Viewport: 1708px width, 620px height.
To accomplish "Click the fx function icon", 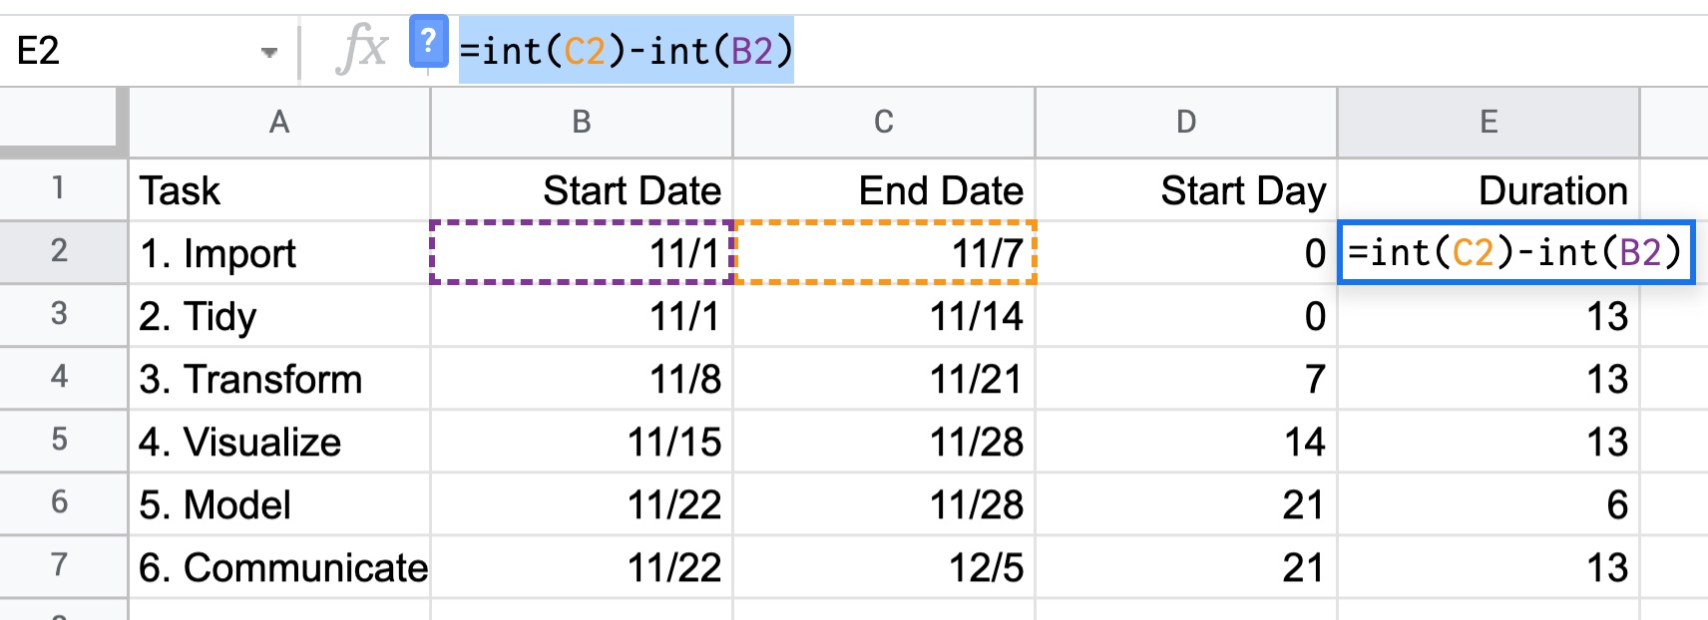I will 362,49.
